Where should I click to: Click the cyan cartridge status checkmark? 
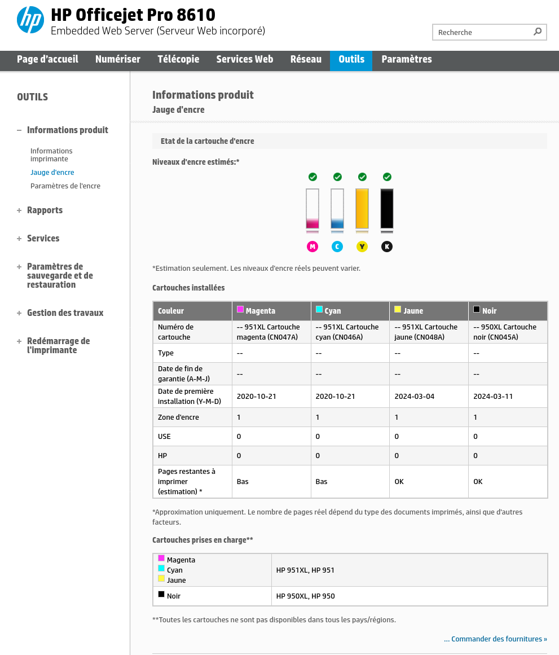337,177
